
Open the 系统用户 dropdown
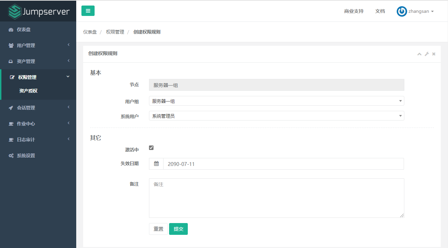tap(276, 116)
